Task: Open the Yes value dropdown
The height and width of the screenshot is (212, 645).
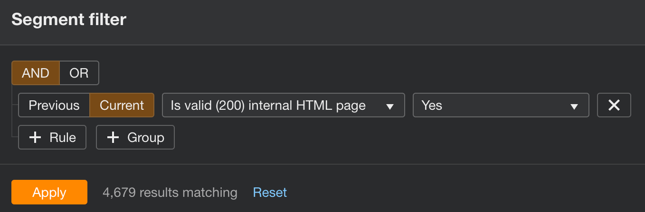Action: tap(501, 105)
